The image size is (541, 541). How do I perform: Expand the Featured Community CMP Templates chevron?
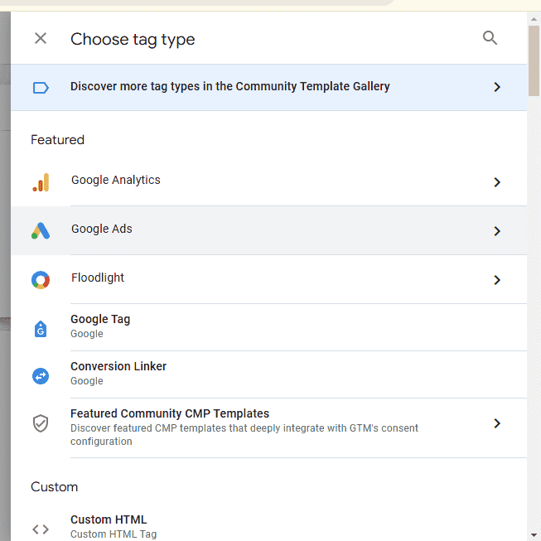pyautogui.click(x=497, y=423)
